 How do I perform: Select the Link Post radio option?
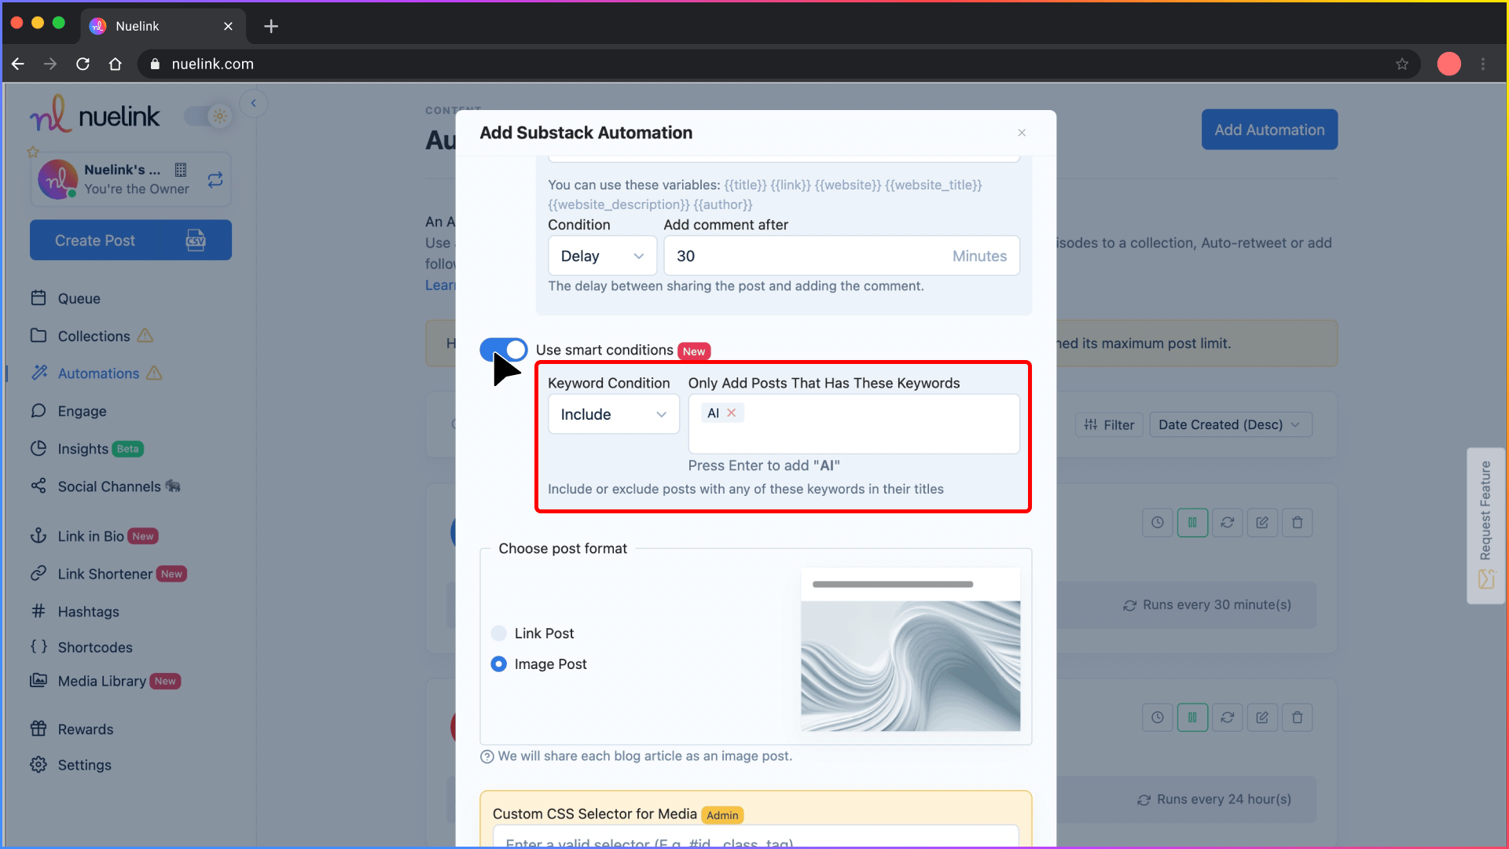tap(498, 634)
